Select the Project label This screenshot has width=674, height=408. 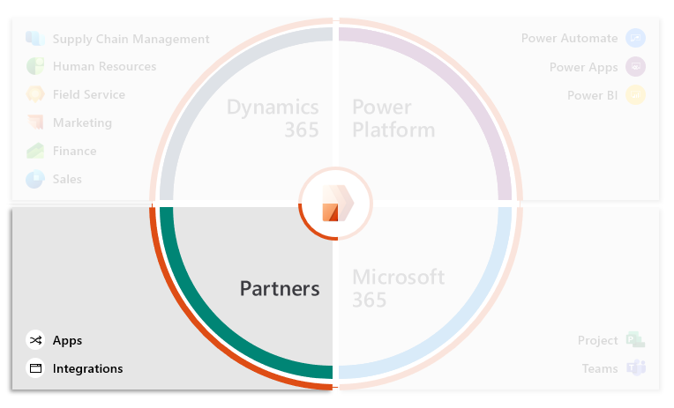click(598, 340)
